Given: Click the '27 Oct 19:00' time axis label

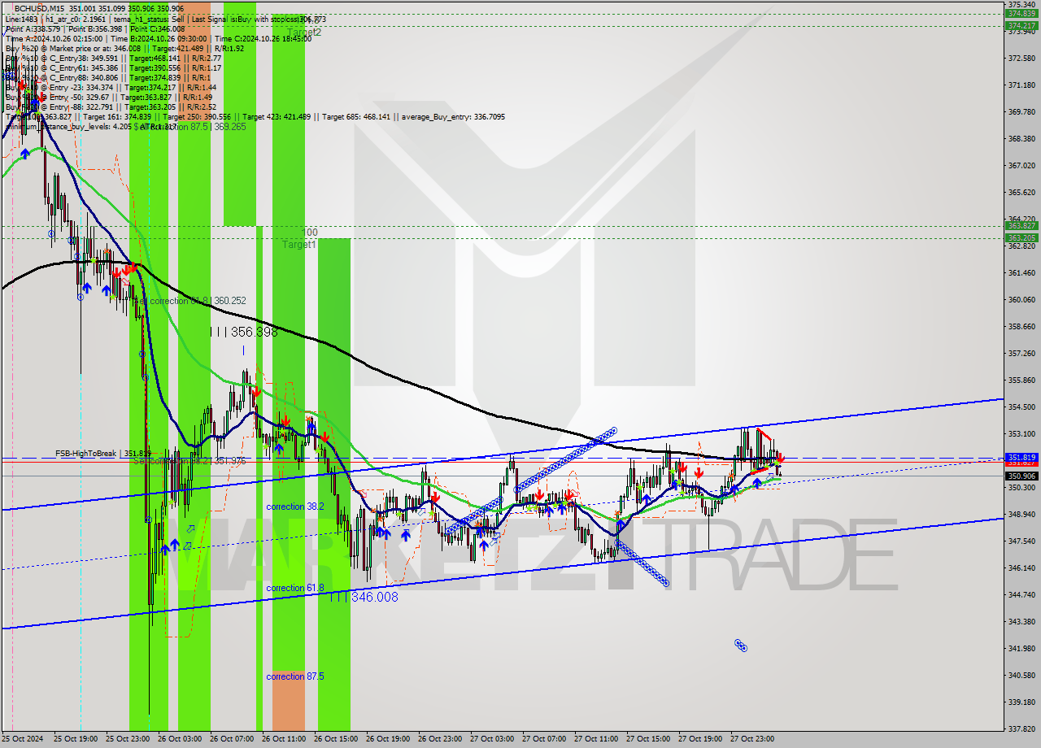Looking at the screenshot, I should pos(699,739).
